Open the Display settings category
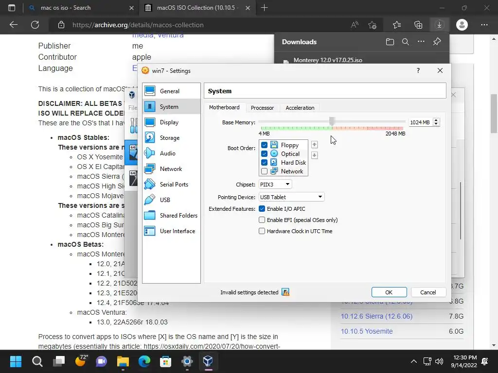Viewport: 498px width, 373px height. [x=172, y=122]
